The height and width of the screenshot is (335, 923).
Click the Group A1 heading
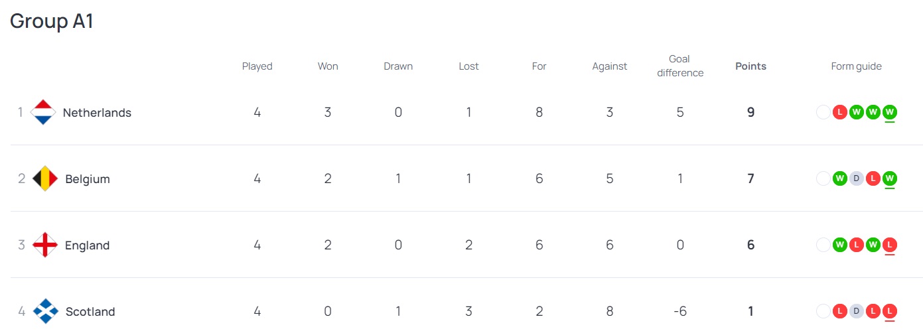coord(52,21)
